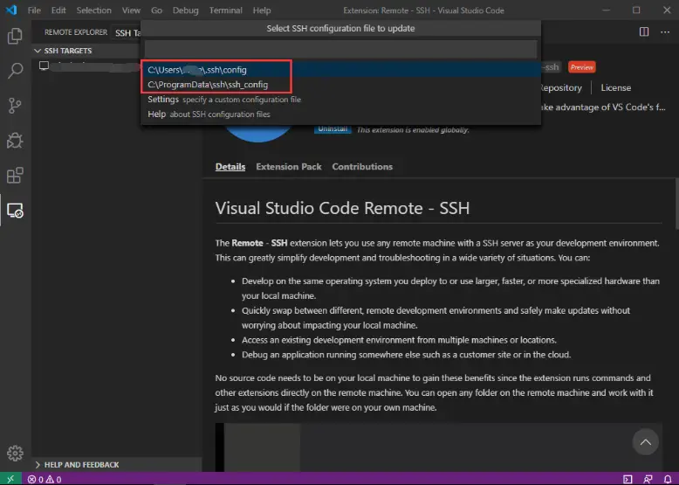Open the Search view in the activity bar
This screenshot has height=485, width=679.
tap(15, 70)
